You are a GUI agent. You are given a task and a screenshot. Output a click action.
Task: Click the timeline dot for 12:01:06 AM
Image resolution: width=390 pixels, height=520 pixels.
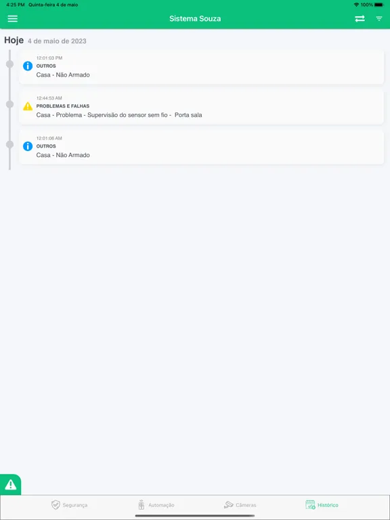[10, 144]
